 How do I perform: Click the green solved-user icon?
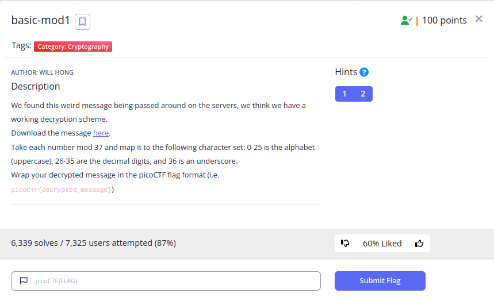[406, 21]
